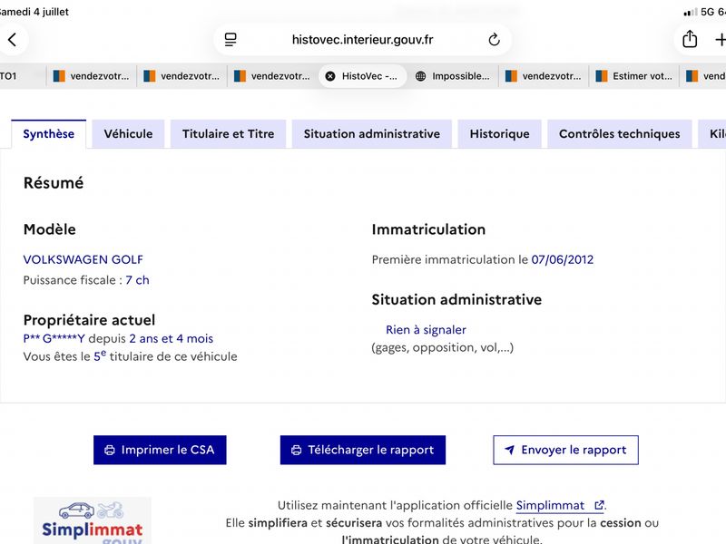Viewport: 726px width, 544px height.
Task: Select the Synthèse tab
Action: pyautogui.click(x=49, y=133)
